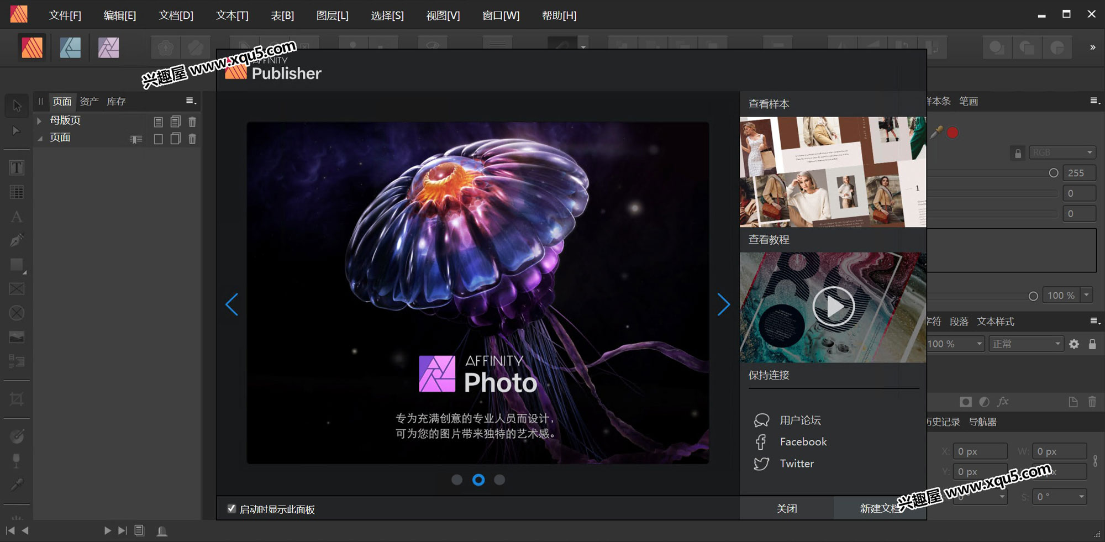Open the 用户论坛 link

pos(800,420)
